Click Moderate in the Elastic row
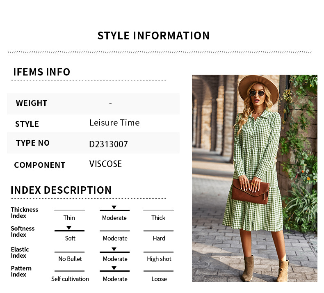Screen dimensions: 324x293 coord(115,259)
